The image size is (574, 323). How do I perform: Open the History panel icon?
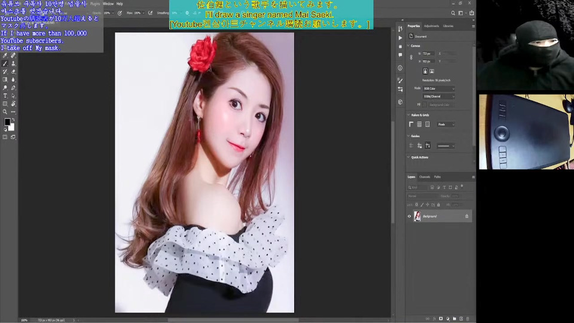coord(400,29)
